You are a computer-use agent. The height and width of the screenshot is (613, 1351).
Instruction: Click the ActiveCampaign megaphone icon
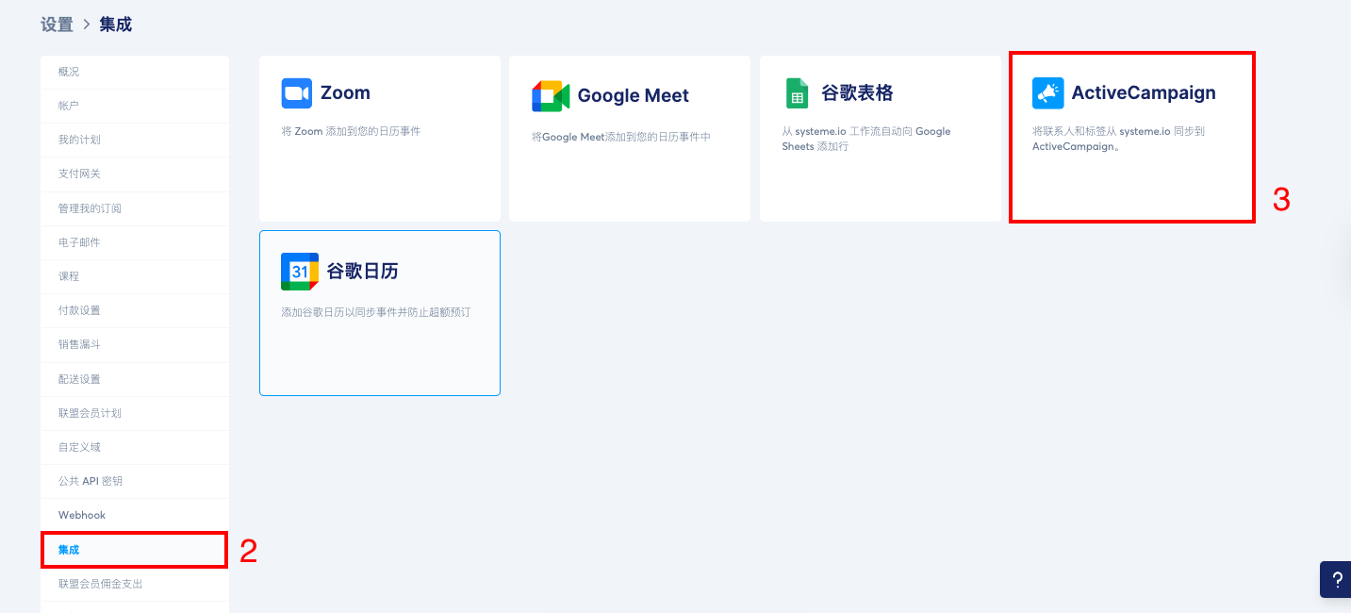[1047, 93]
